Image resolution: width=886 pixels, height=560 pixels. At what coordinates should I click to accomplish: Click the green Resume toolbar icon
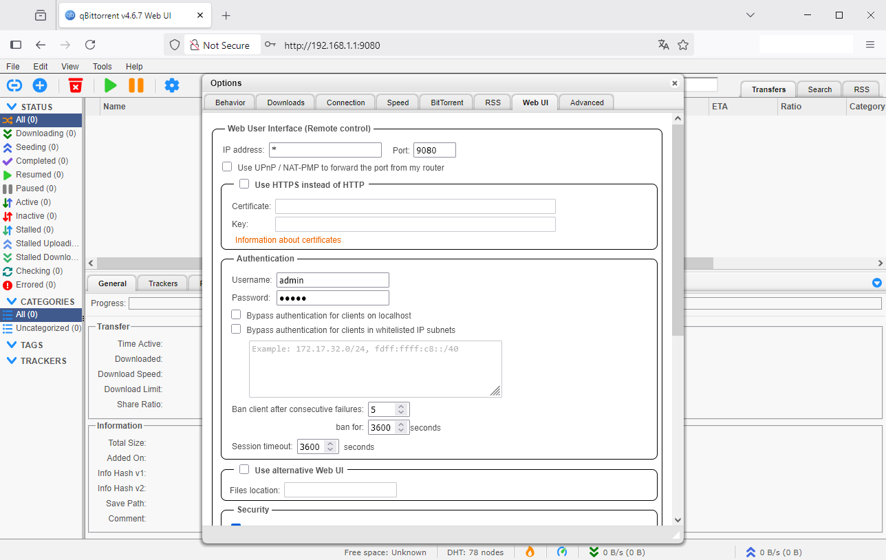(x=110, y=85)
